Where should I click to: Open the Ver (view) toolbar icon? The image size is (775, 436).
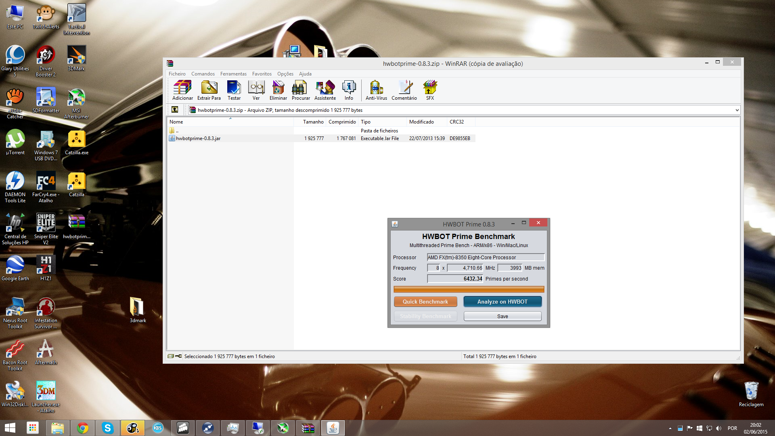[256, 90]
